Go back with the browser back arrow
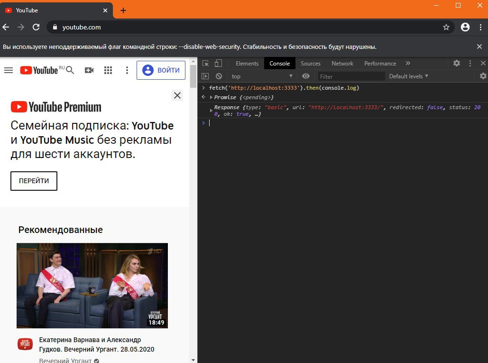This screenshot has width=488, height=363. click(x=6, y=27)
